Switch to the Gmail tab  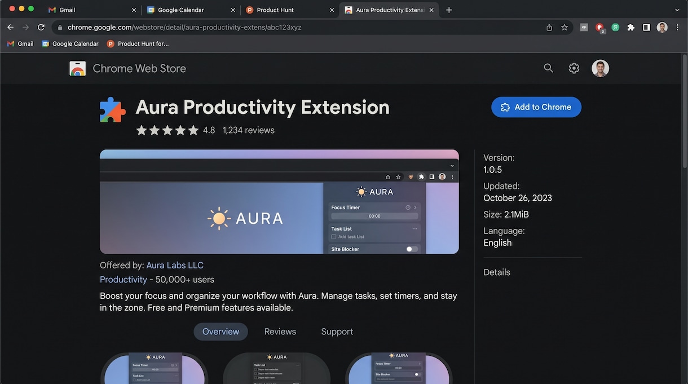[92, 10]
